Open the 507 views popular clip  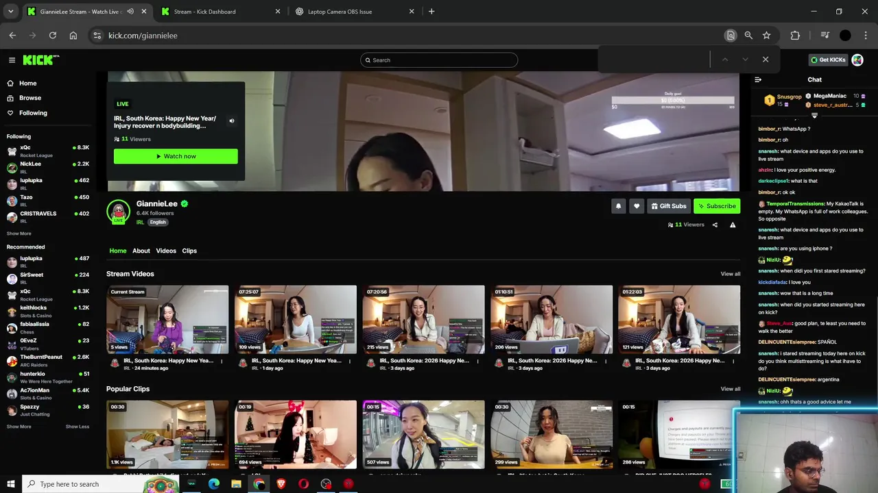(423, 434)
